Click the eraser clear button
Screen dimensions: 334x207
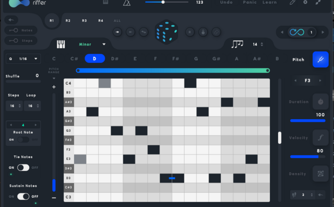tap(216, 32)
